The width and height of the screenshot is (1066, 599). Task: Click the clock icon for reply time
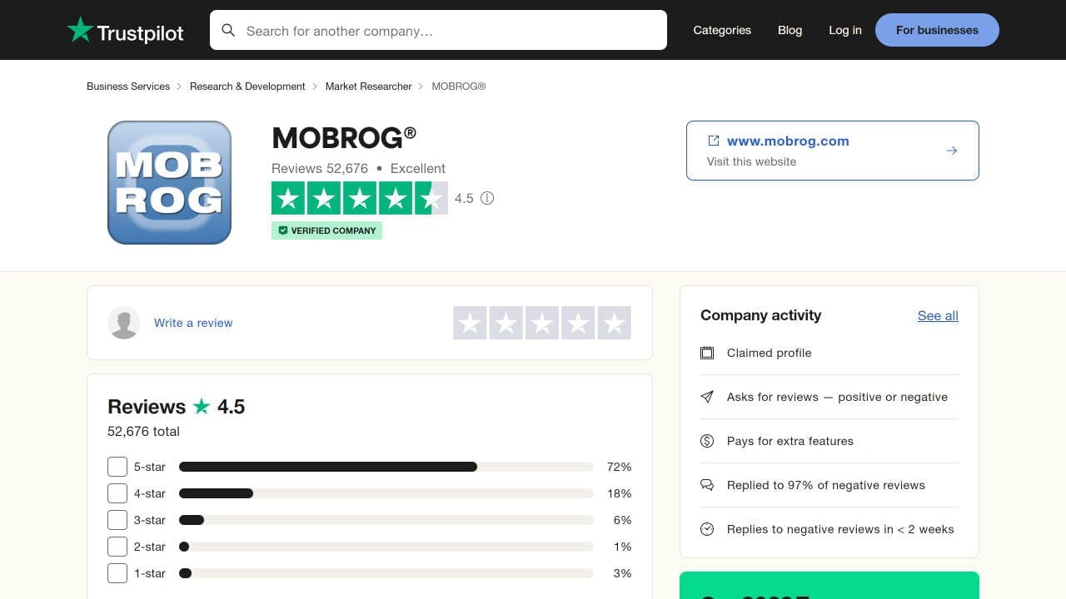tap(706, 528)
